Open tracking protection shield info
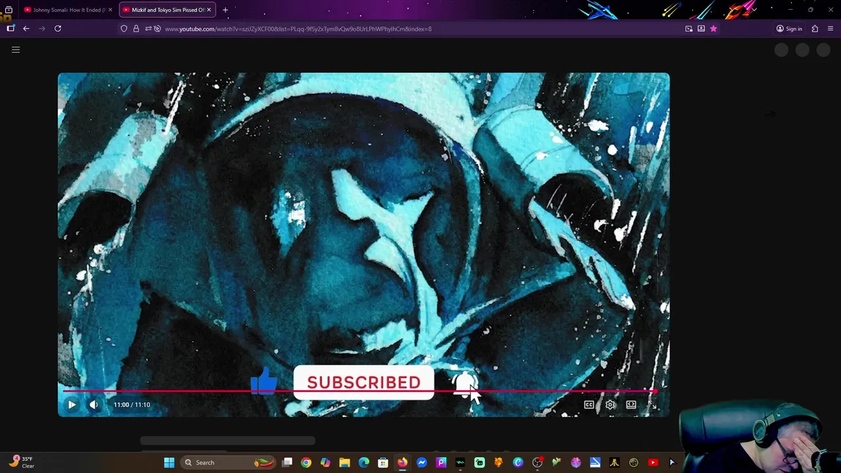Viewport: 841px width, 473px height. pyautogui.click(x=124, y=29)
